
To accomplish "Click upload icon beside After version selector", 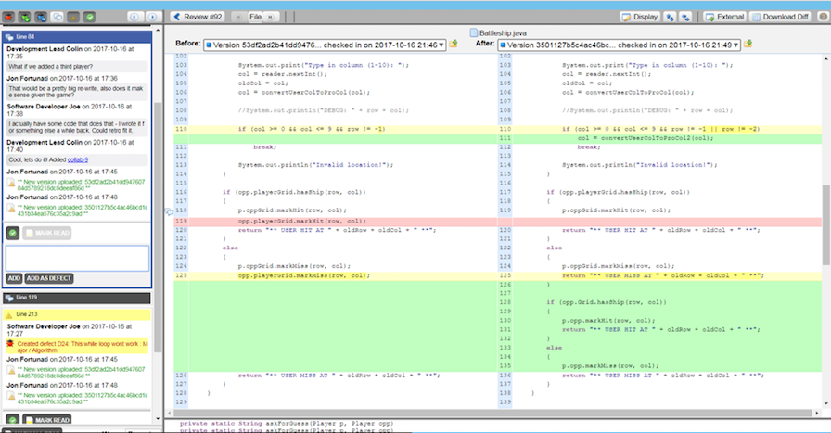I will [748, 44].
